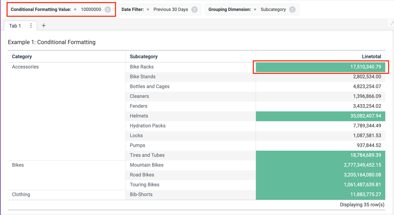
Task: Add a new tab with plus icon
Action: click(x=44, y=26)
